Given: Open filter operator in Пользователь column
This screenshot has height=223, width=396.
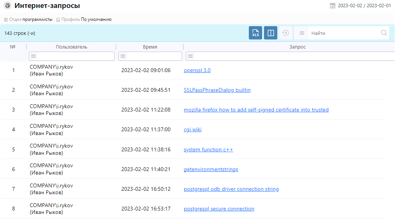Looking at the screenshot, I should 33,56.
